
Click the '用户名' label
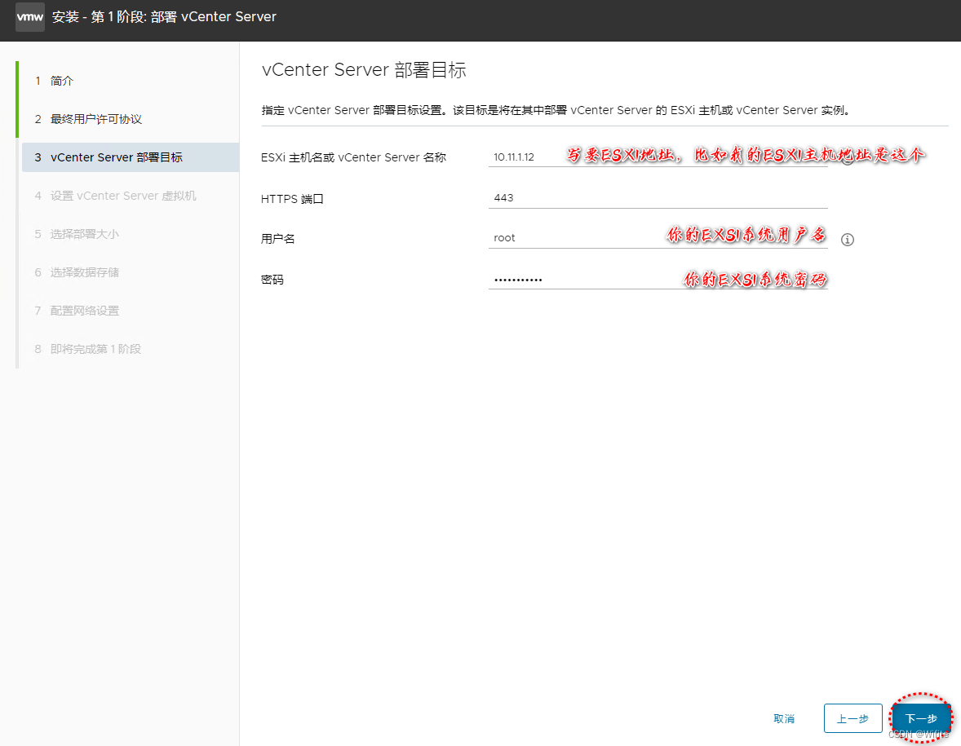(x=277, y=239)
